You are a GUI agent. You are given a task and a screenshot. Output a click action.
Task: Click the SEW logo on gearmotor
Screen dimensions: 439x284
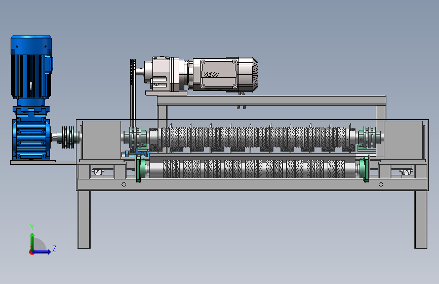coord(212,74)
